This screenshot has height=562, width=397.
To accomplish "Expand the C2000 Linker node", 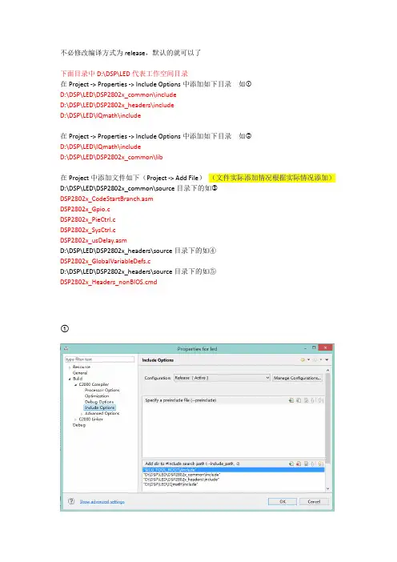I will (x=75, y=419).
